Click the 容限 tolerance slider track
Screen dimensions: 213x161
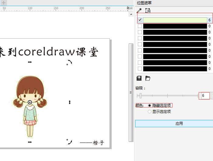[x=167, y=96]
